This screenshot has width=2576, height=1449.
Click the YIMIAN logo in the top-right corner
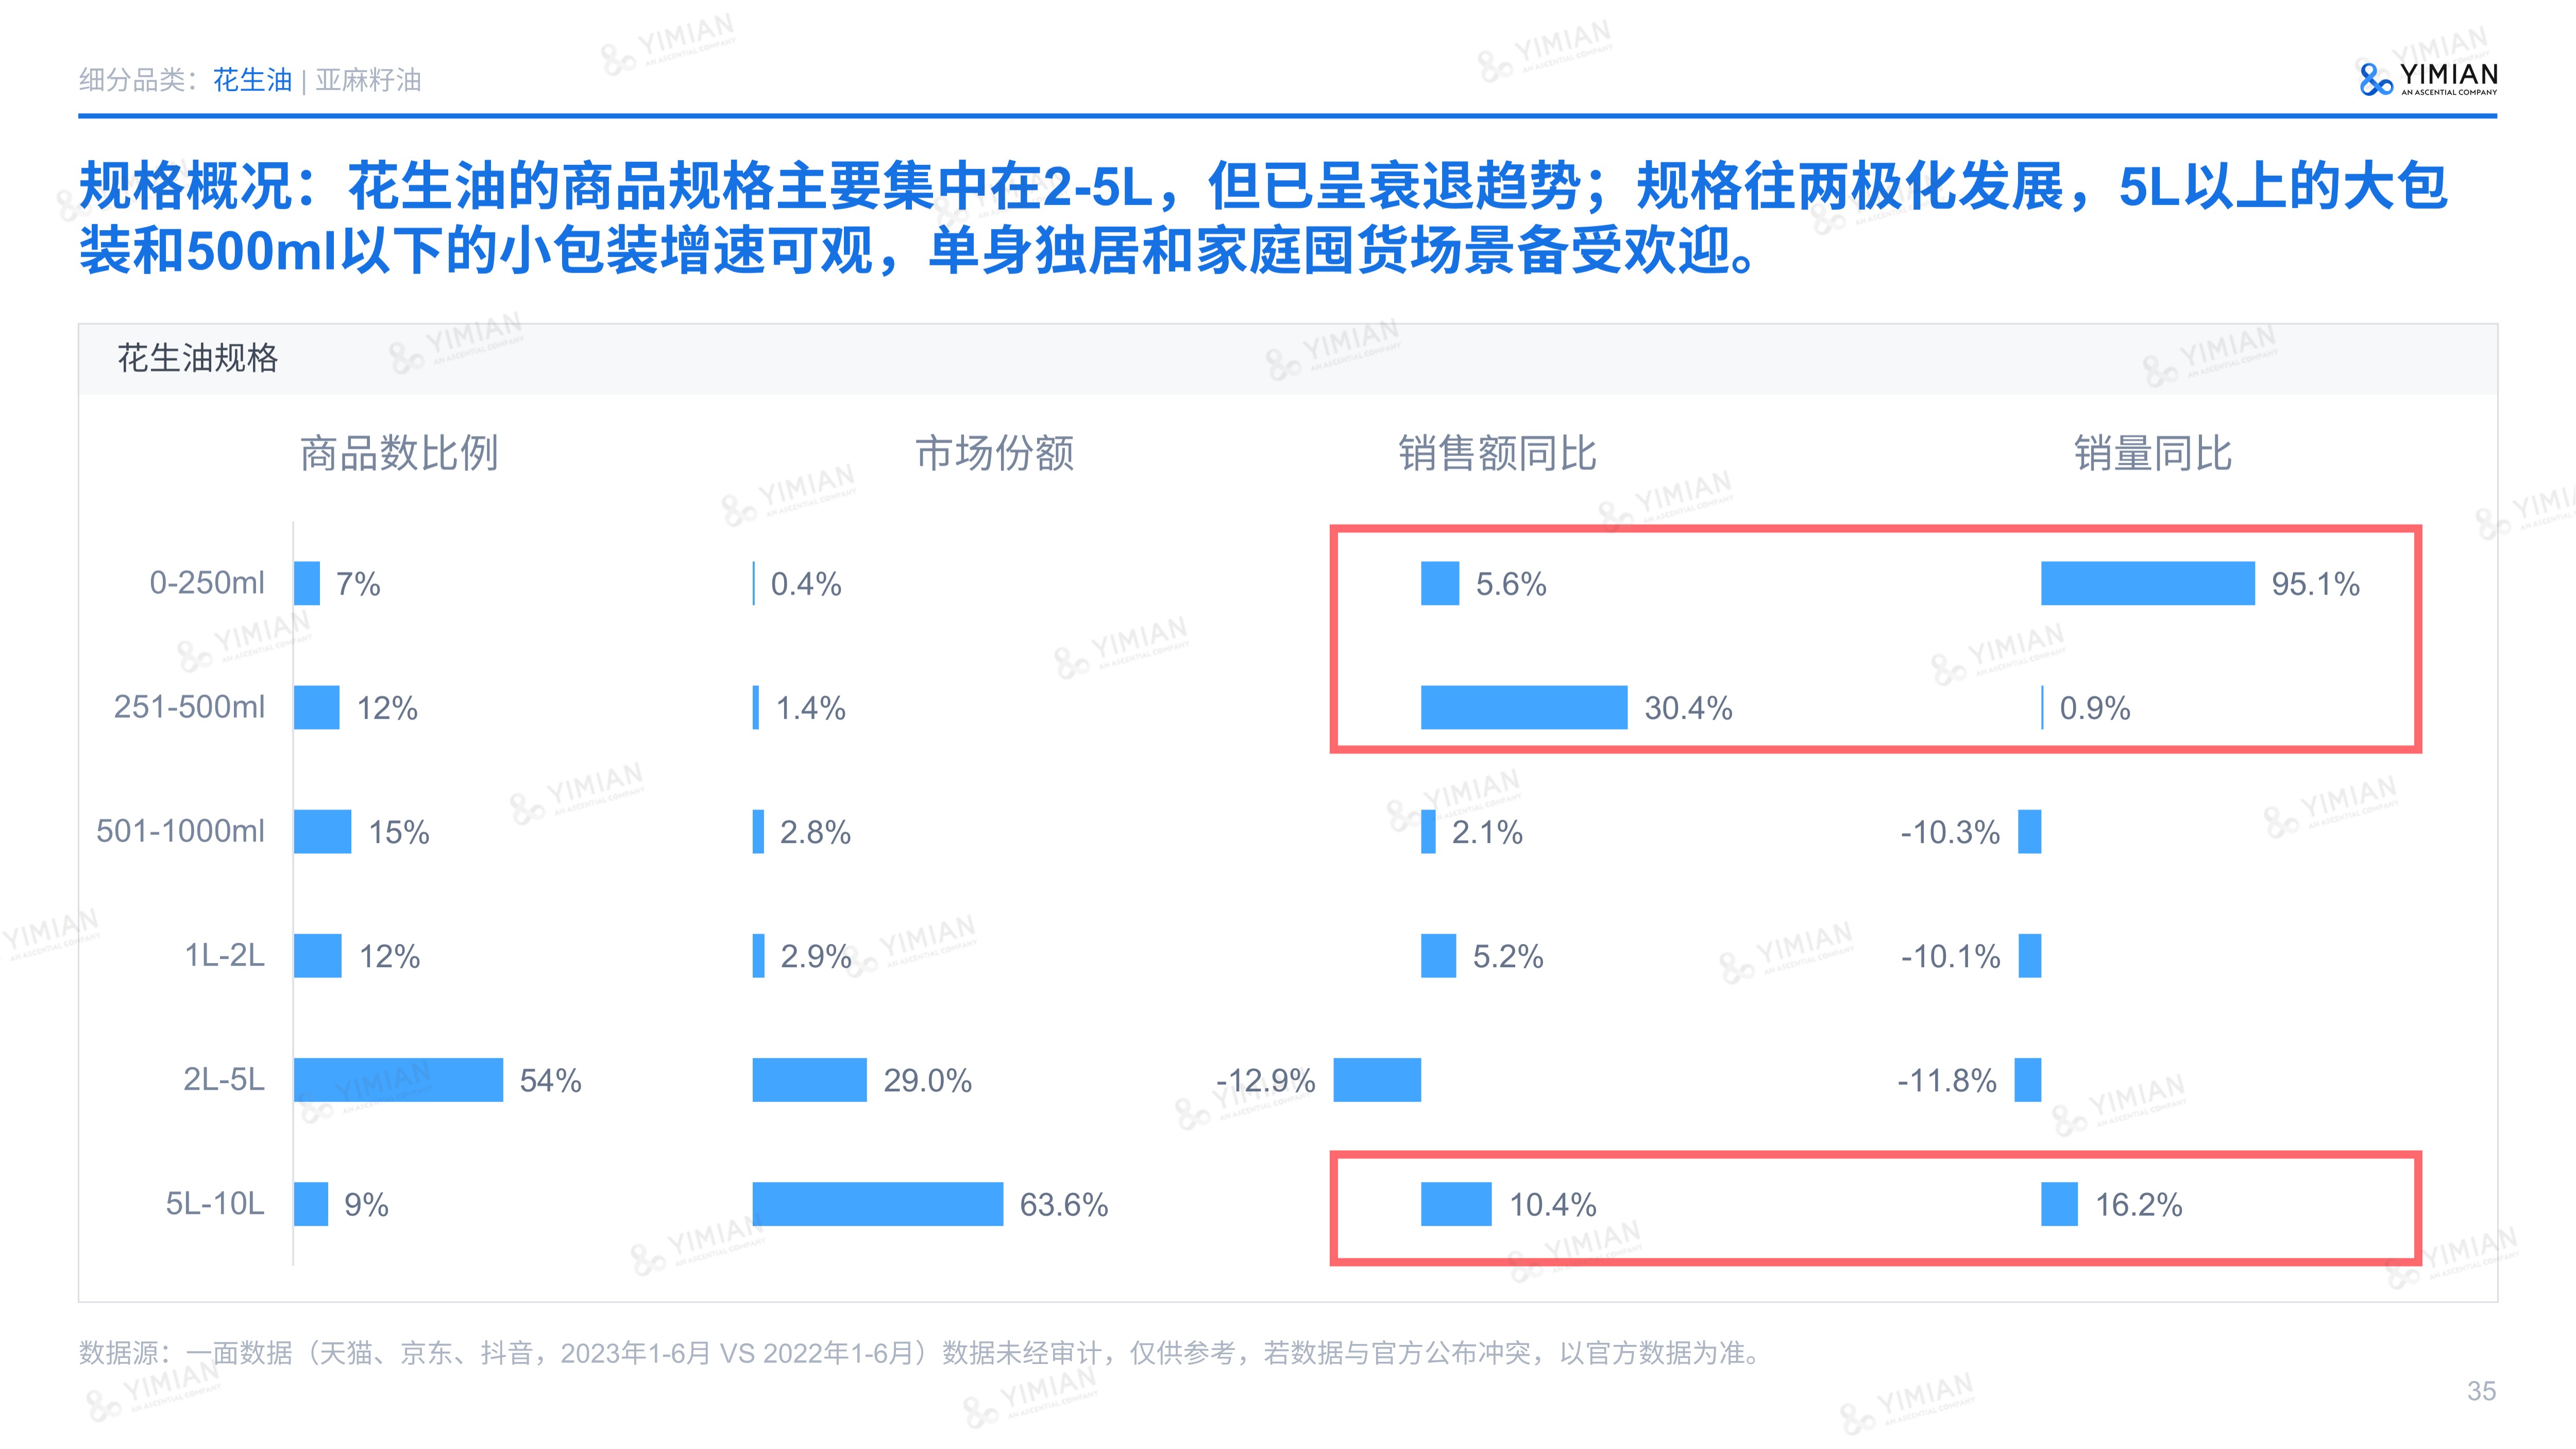coord(2427,78)
